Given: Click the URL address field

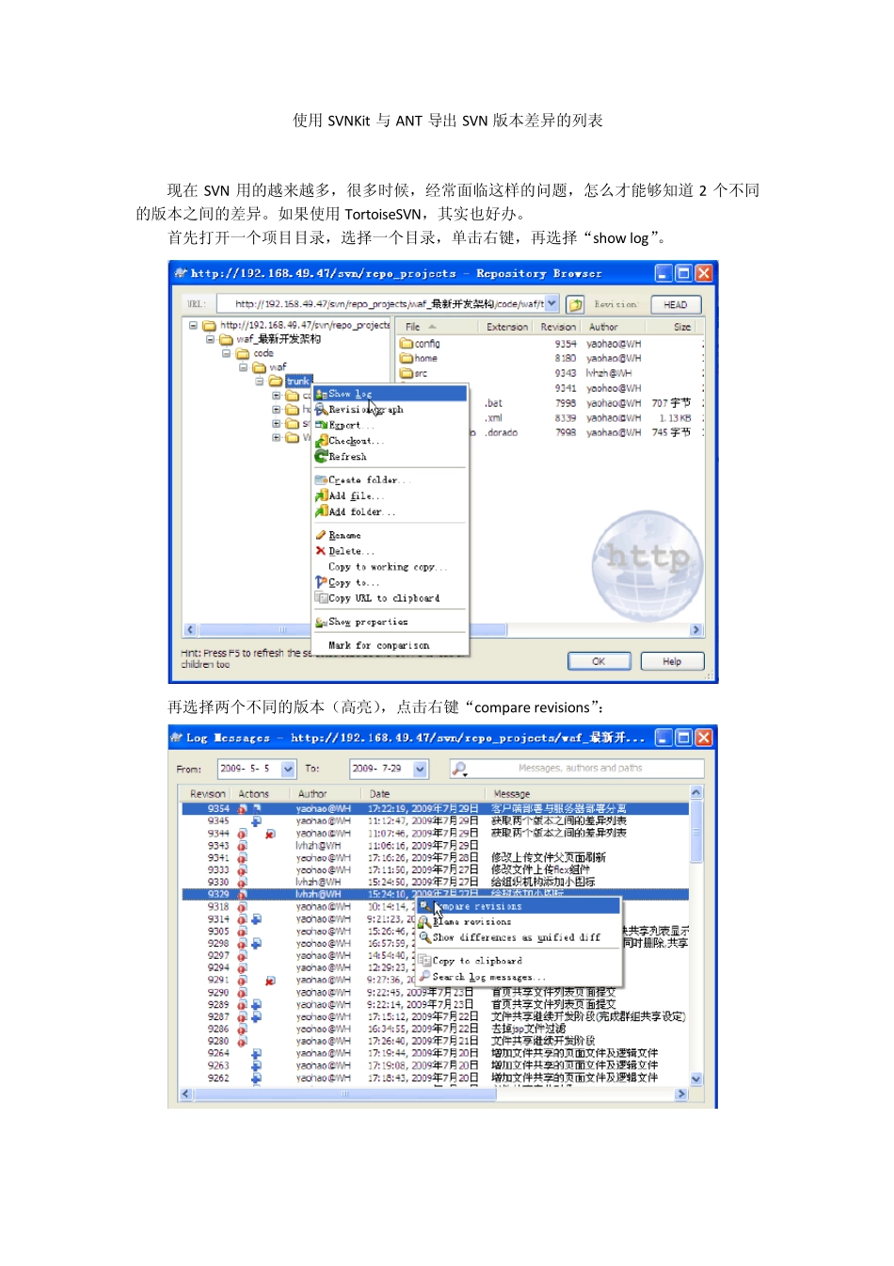Looking at the screenshot, I should coord(380,303).
